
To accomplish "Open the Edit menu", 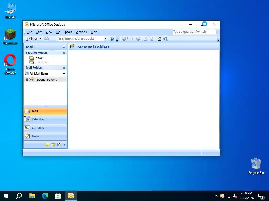I will click(39, 32).
